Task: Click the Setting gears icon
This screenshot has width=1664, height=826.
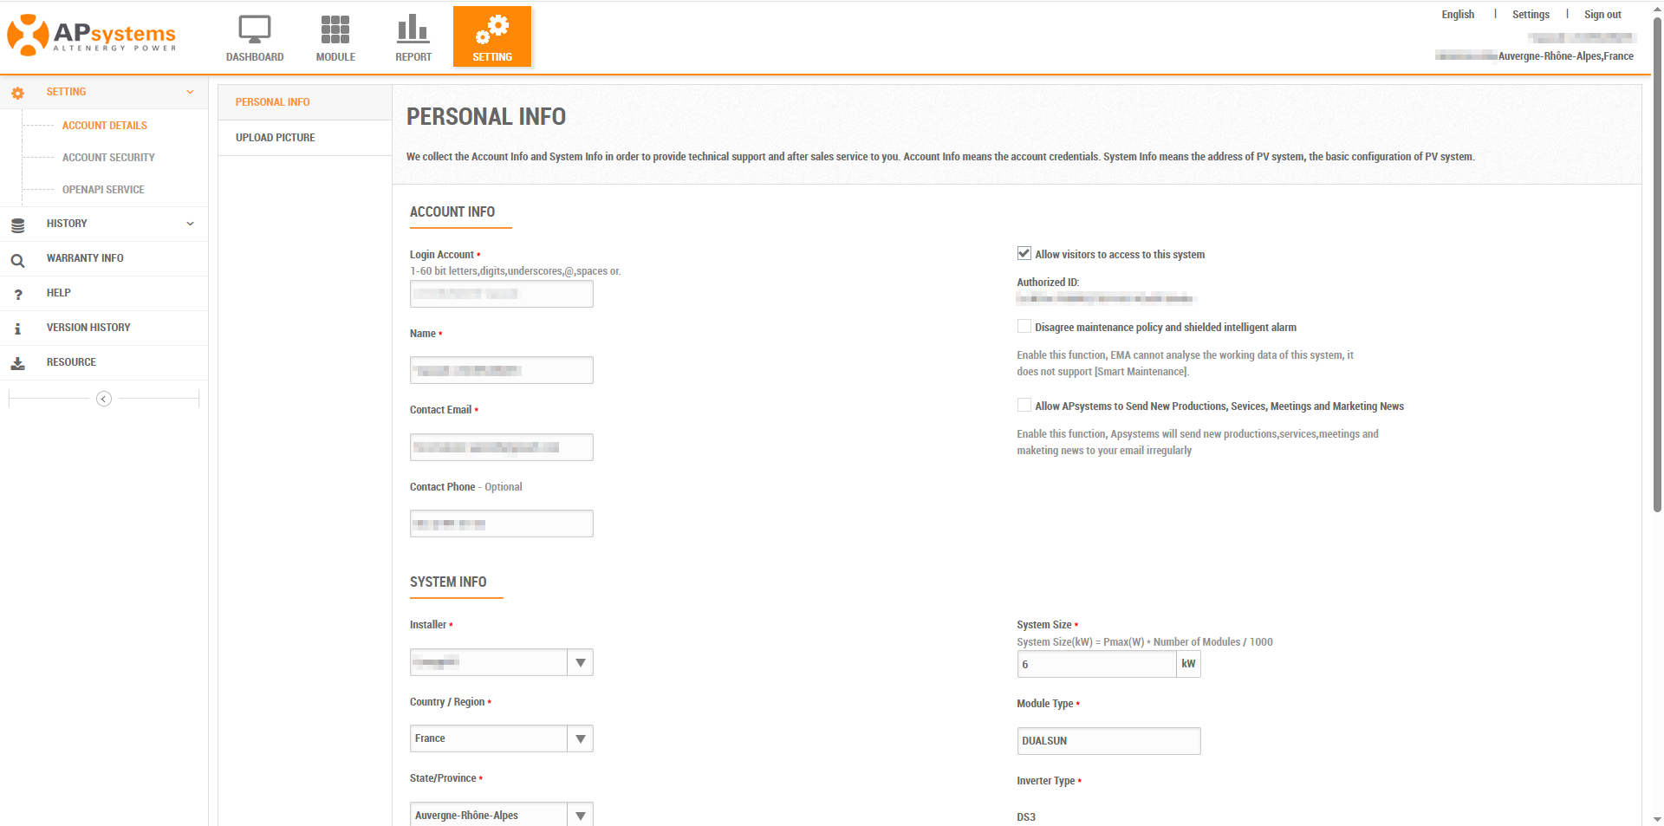Action: tap(491, 29)
